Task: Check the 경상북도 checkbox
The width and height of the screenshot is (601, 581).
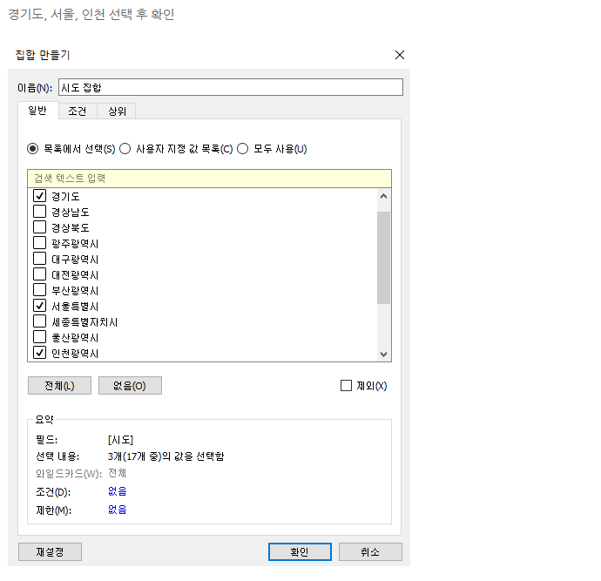Action: coord(40,227)
